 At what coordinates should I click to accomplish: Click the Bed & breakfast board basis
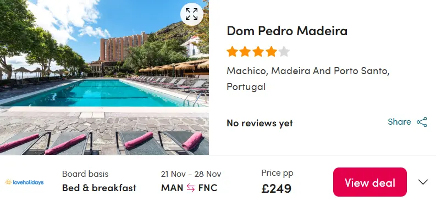pyautogui.click(x=100, y=188)
